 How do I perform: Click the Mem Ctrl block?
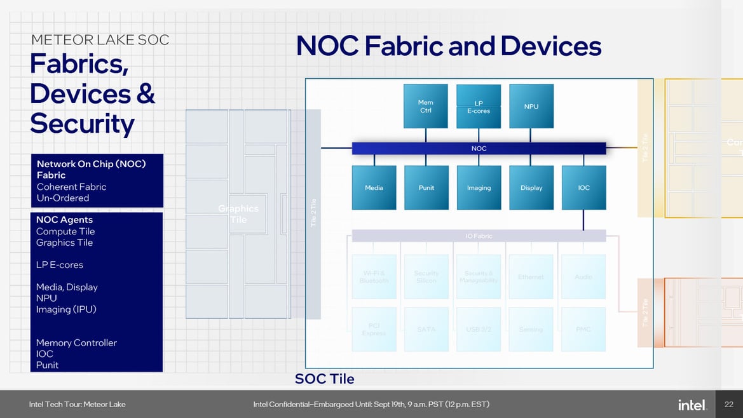tap(425, 106)
